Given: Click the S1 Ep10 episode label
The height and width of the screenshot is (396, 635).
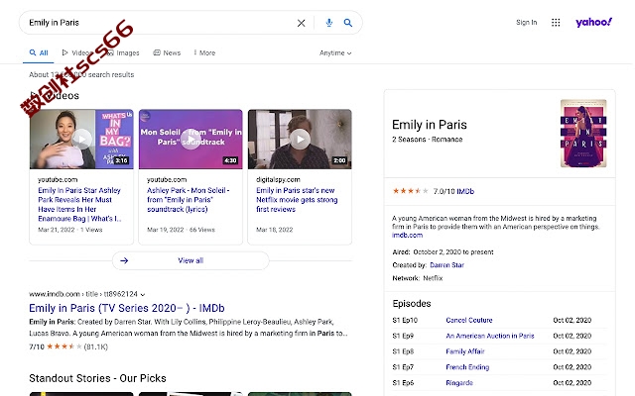Looking at the screenshot, I should pos(405,320).
